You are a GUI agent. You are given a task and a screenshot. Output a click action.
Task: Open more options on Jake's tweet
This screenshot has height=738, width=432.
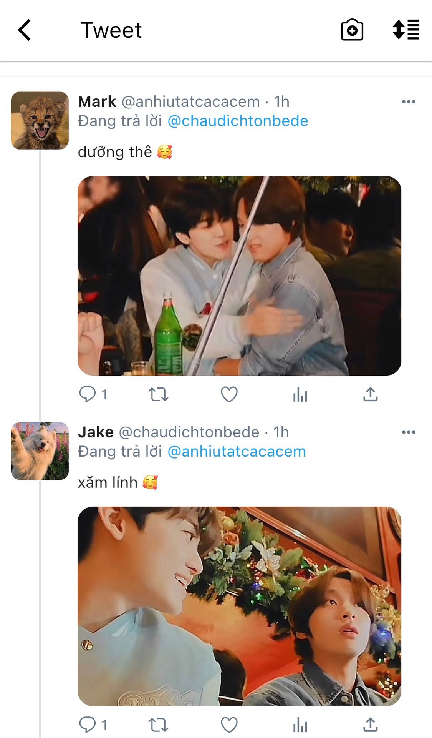click(408, 432)
